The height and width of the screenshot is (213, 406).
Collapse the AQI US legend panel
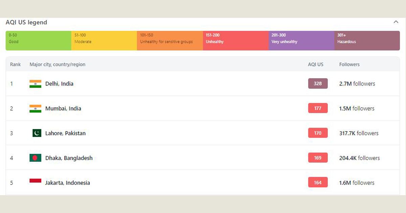396,22
